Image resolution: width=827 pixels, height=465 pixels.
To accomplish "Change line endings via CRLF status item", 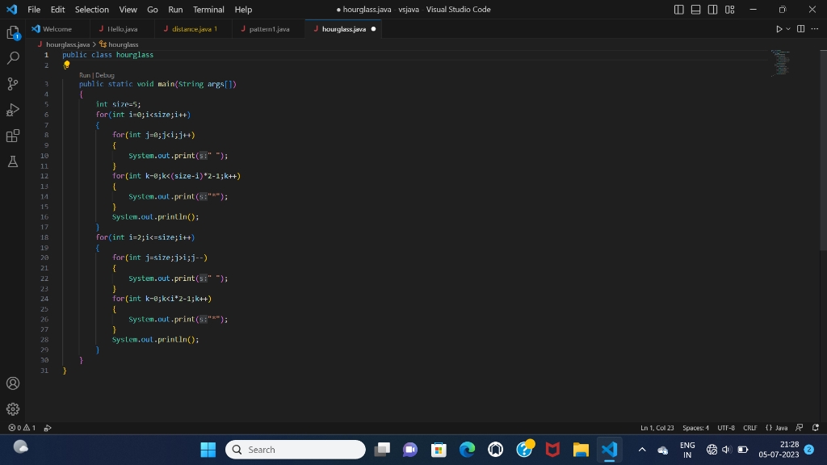I will point(750,428).
